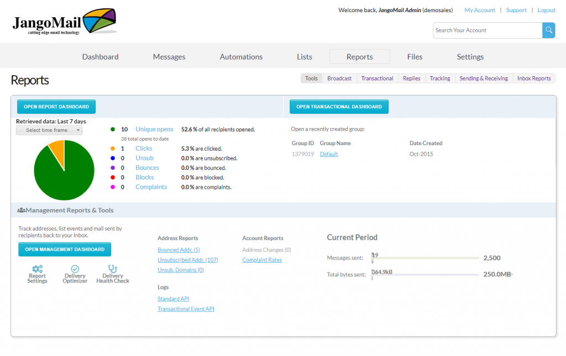Image resolution: width=566 pixels, height=356 pixels.
Task: Switch to the Tracking tab
Action: point(440,78)
